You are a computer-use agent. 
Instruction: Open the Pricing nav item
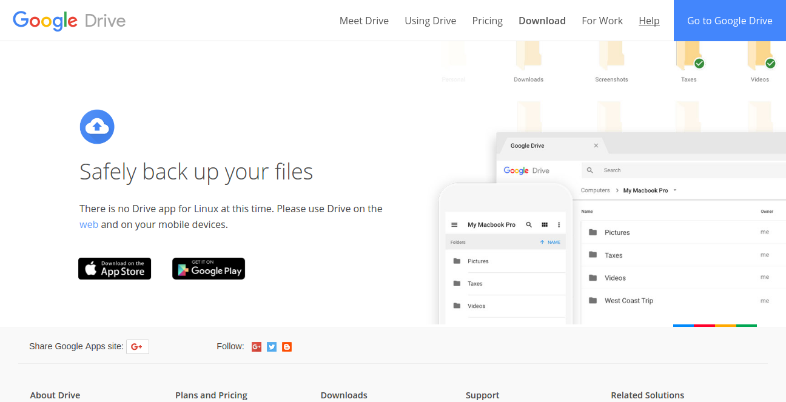(x=488, y=21)
